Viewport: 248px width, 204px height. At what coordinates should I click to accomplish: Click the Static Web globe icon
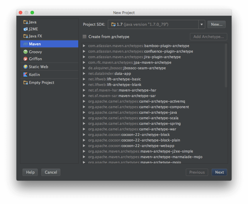26,67
